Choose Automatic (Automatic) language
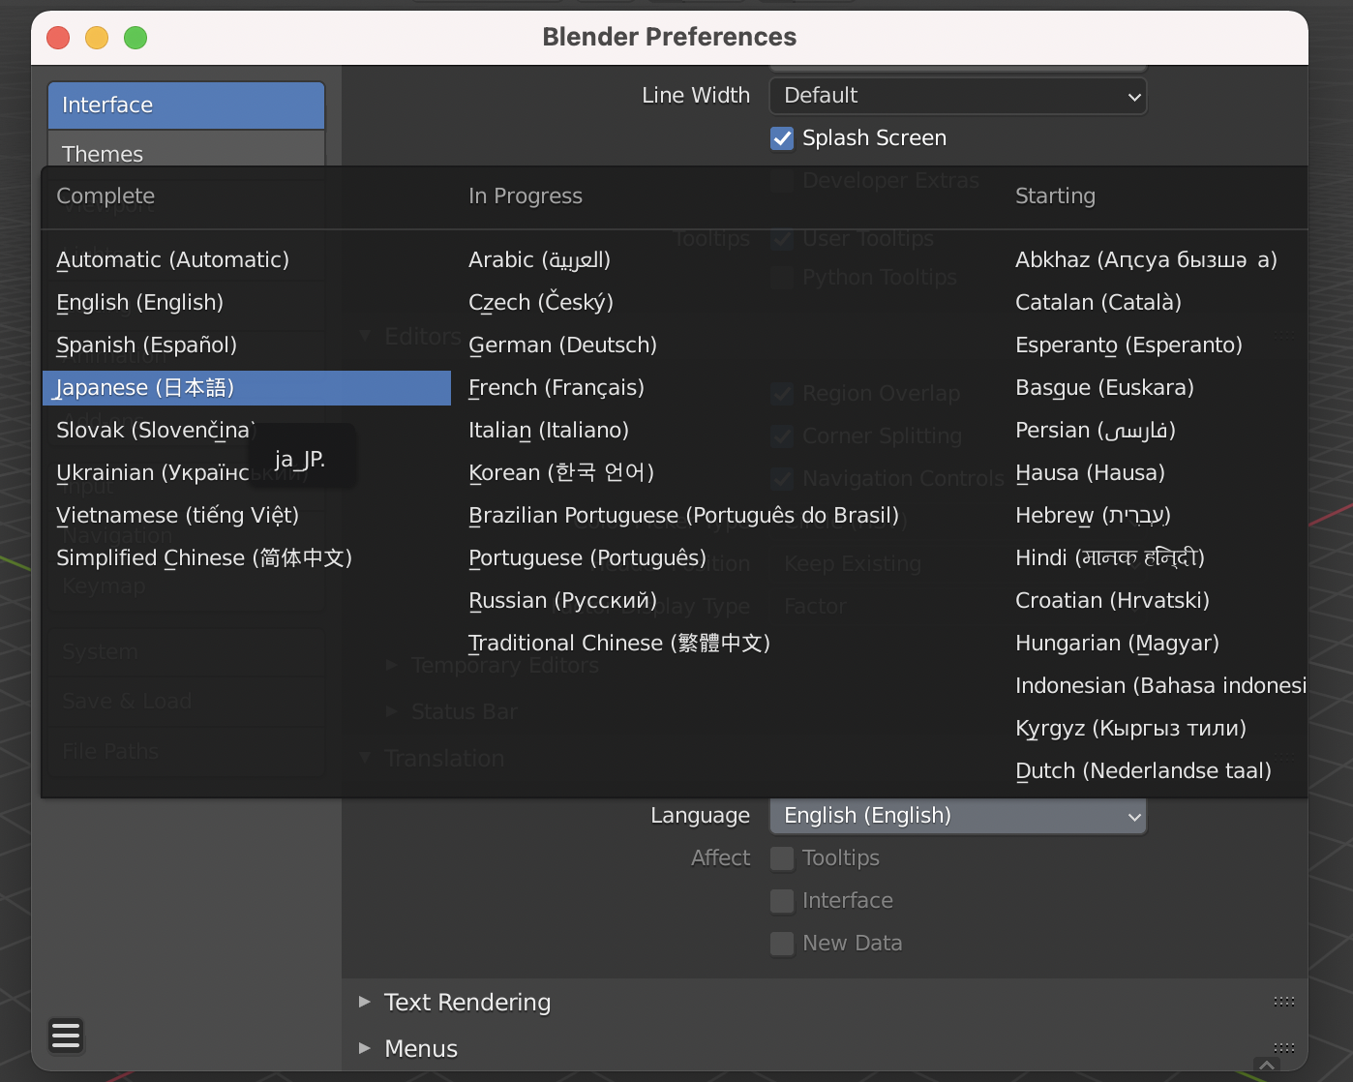The image size is (1353, 1082). pos(247,260)
